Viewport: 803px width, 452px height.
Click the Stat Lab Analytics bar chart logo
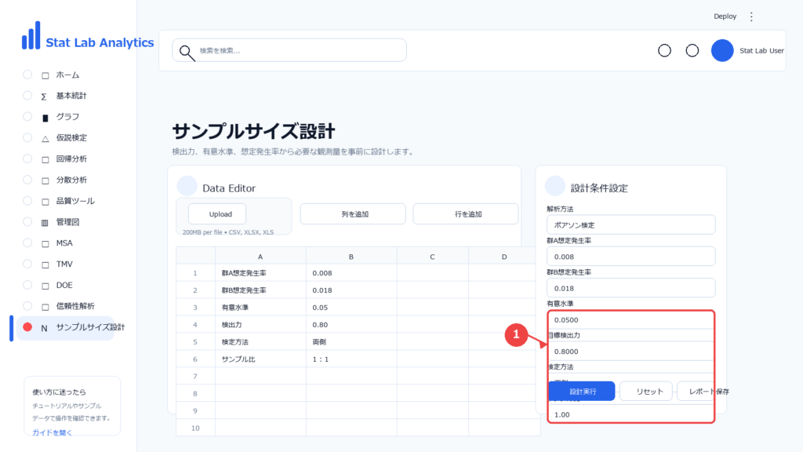coord(31,35)
